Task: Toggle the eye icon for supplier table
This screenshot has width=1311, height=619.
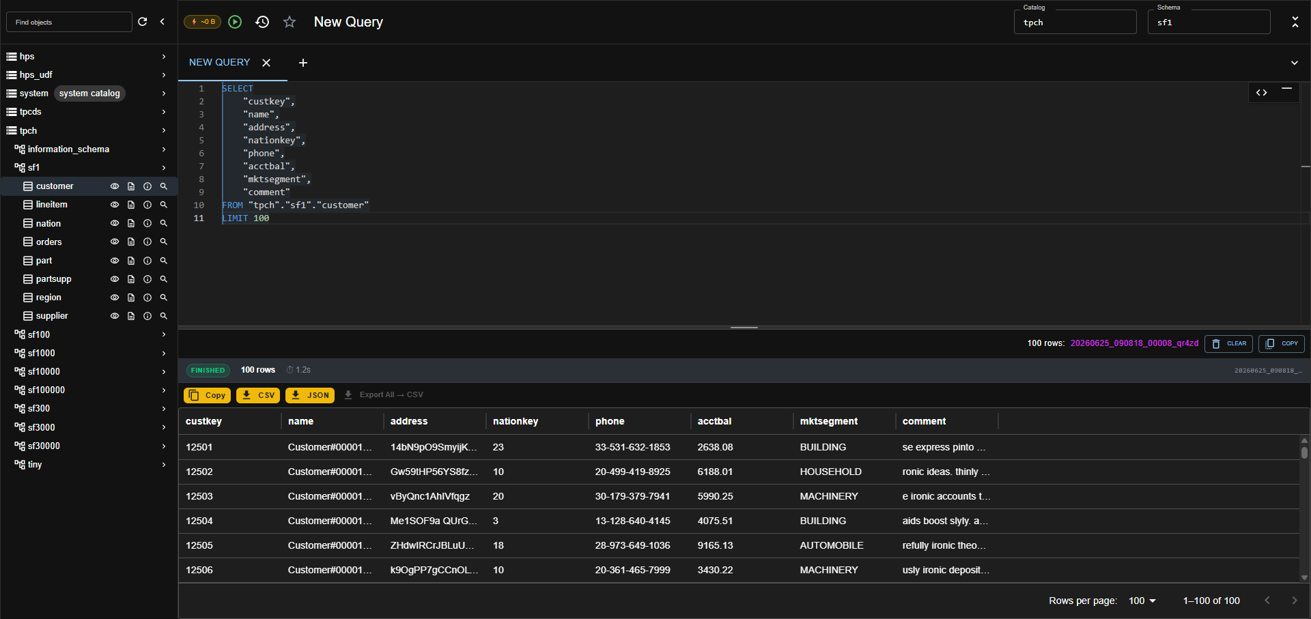Action: (115, 316)
